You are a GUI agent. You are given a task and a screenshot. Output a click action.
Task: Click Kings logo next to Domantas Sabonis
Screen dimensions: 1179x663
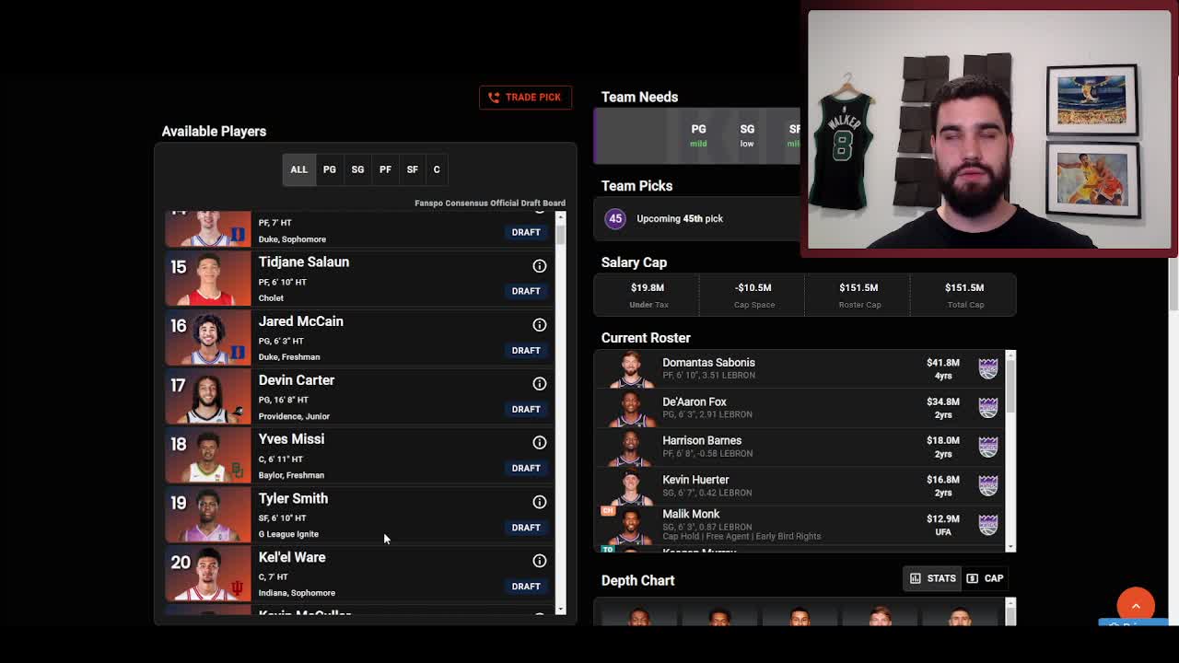coord(988,368)
